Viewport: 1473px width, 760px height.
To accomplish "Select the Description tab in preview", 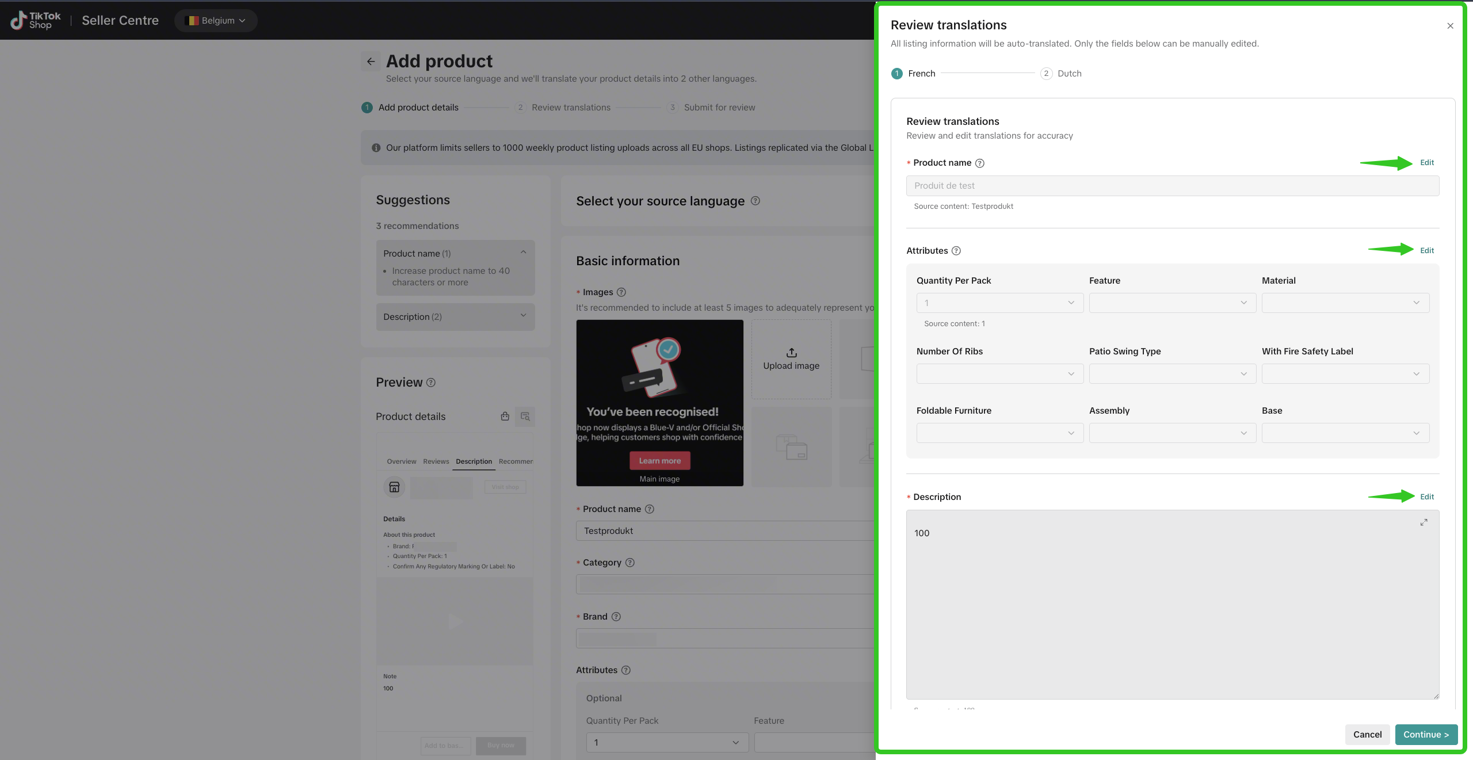I will (474, 461).
